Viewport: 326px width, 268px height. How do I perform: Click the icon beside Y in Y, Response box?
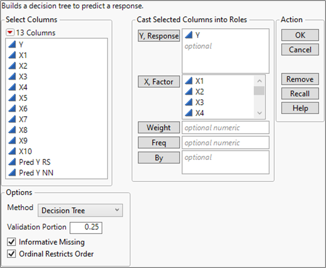[188, 35]
